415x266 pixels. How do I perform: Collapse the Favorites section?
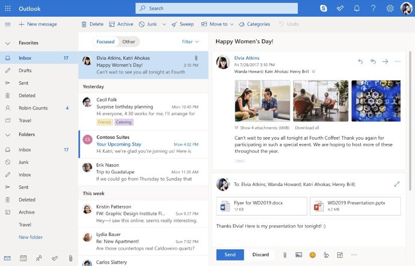pyautogui.click(x=8, y=43)
